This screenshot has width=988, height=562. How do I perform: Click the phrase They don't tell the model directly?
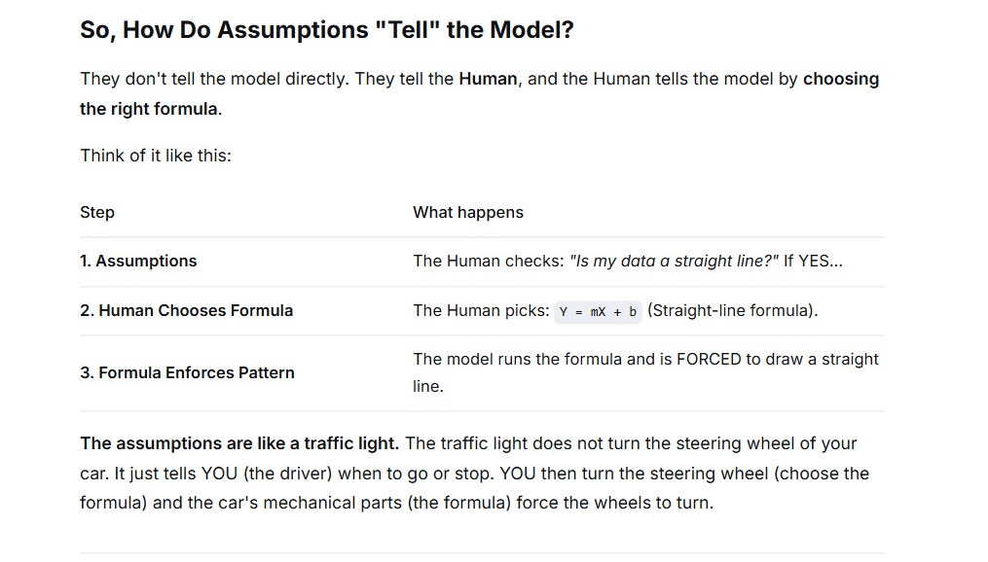click(x=214, y=79)
